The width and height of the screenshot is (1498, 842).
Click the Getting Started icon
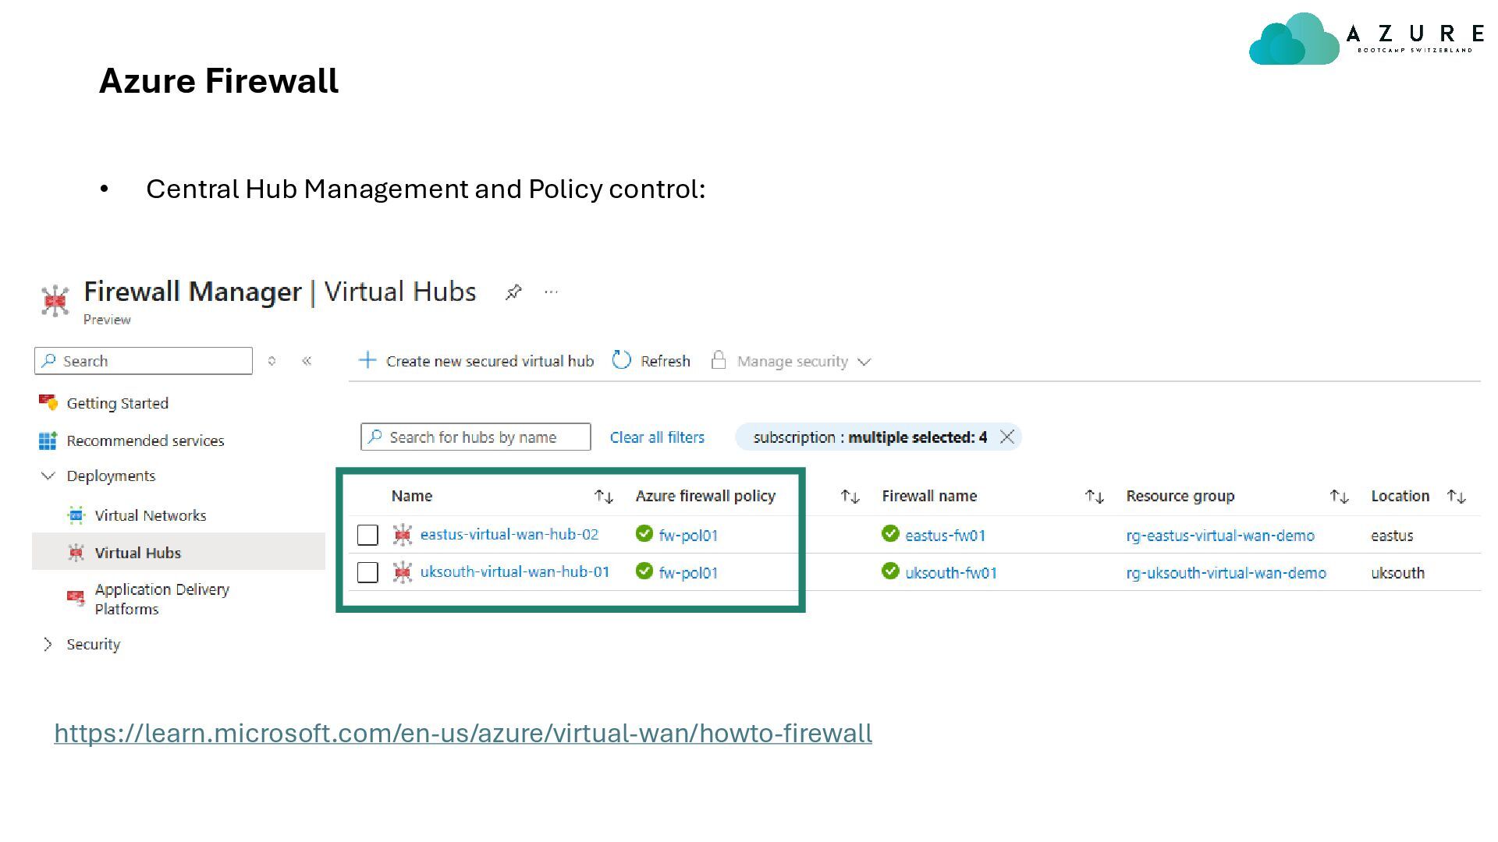[x=48, y=403]
